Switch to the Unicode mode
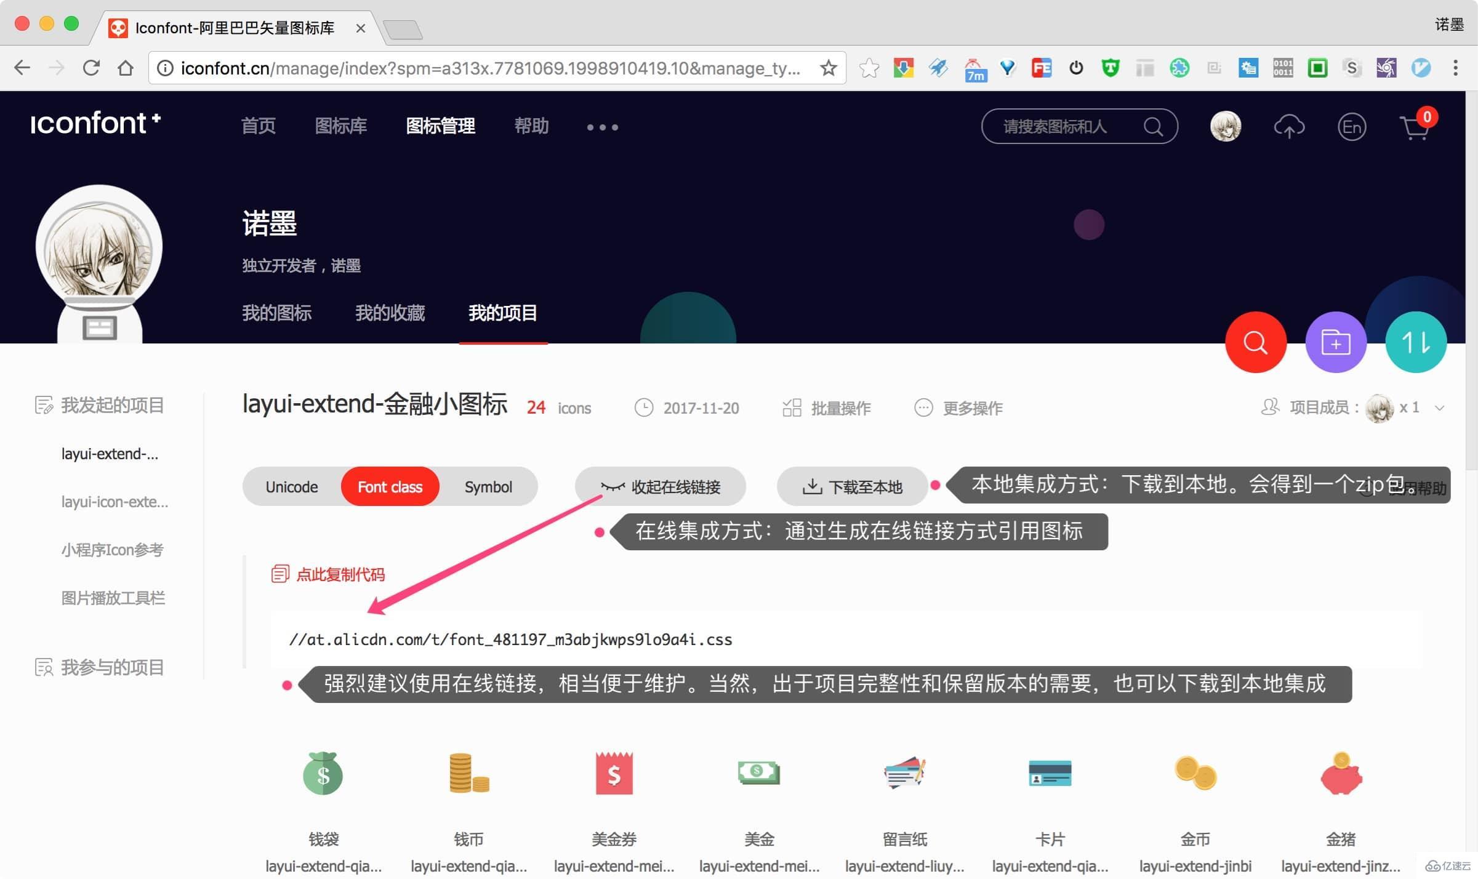The height and width of the screenshot is (879, 1478). coord(292,487)
